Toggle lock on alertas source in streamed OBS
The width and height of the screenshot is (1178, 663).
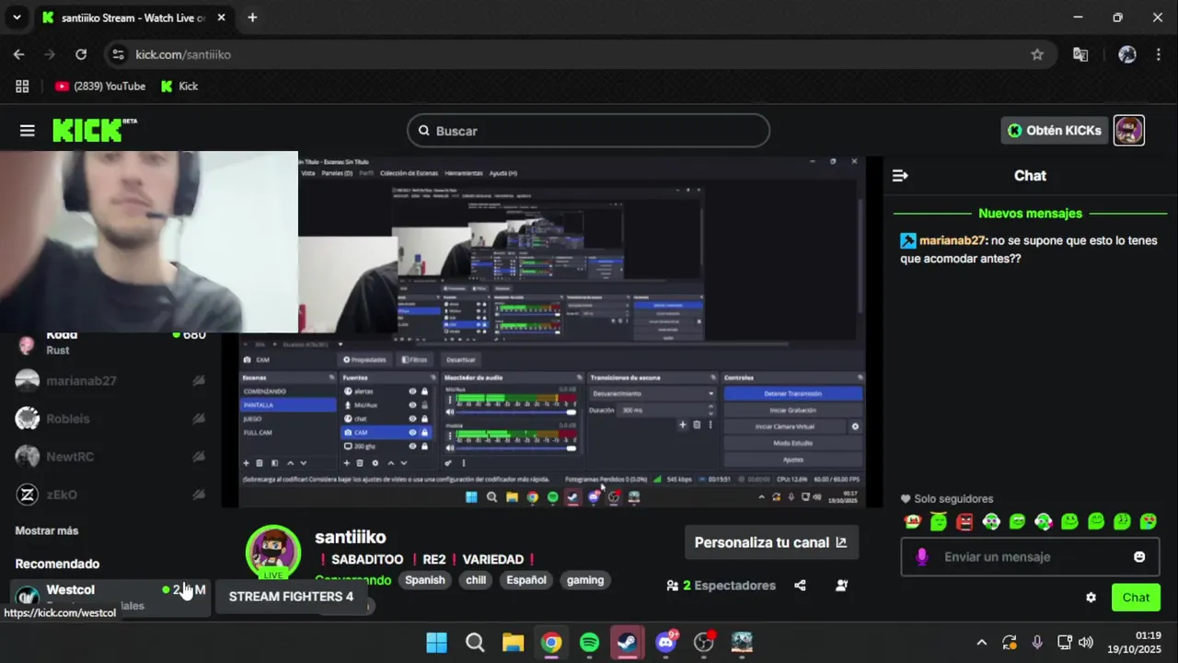[424, 391]
